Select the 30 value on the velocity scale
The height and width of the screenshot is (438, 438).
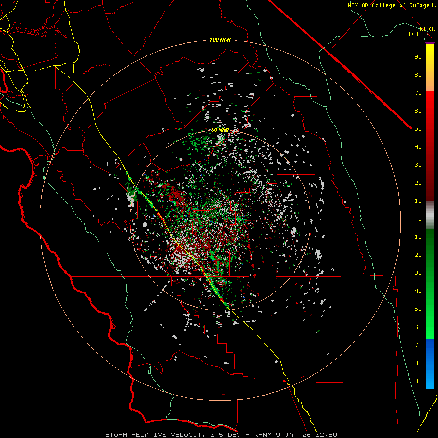pos(418,165)
